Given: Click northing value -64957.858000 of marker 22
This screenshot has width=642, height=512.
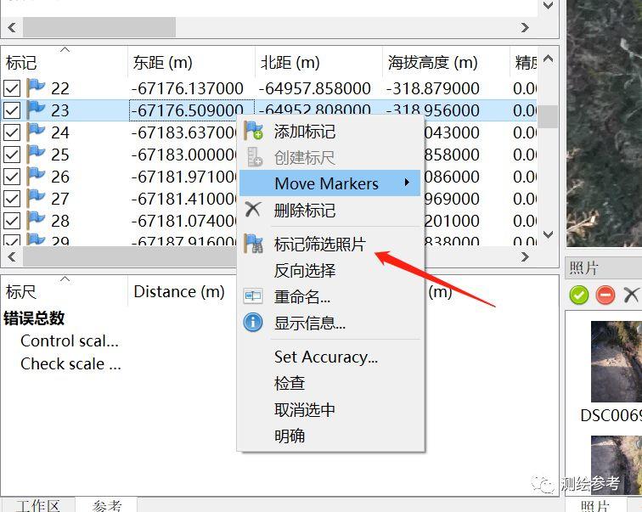Looking at the screenshot, I should [x=315, y=88].
